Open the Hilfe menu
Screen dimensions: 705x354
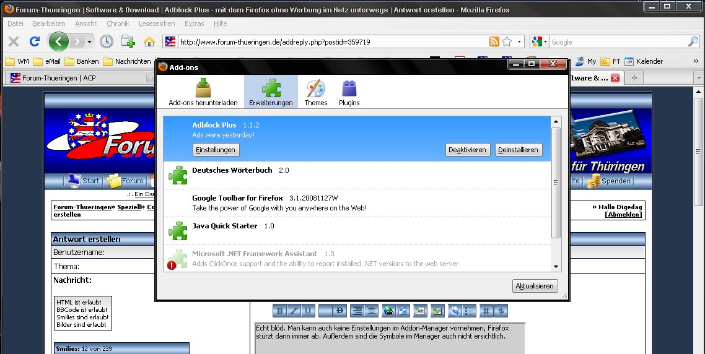tap(221, 24)
